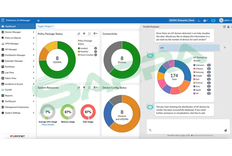The height and width of the screenshot is (156, 232).
Task: Click the Modified legend swatch
Action: pos(79,51)
